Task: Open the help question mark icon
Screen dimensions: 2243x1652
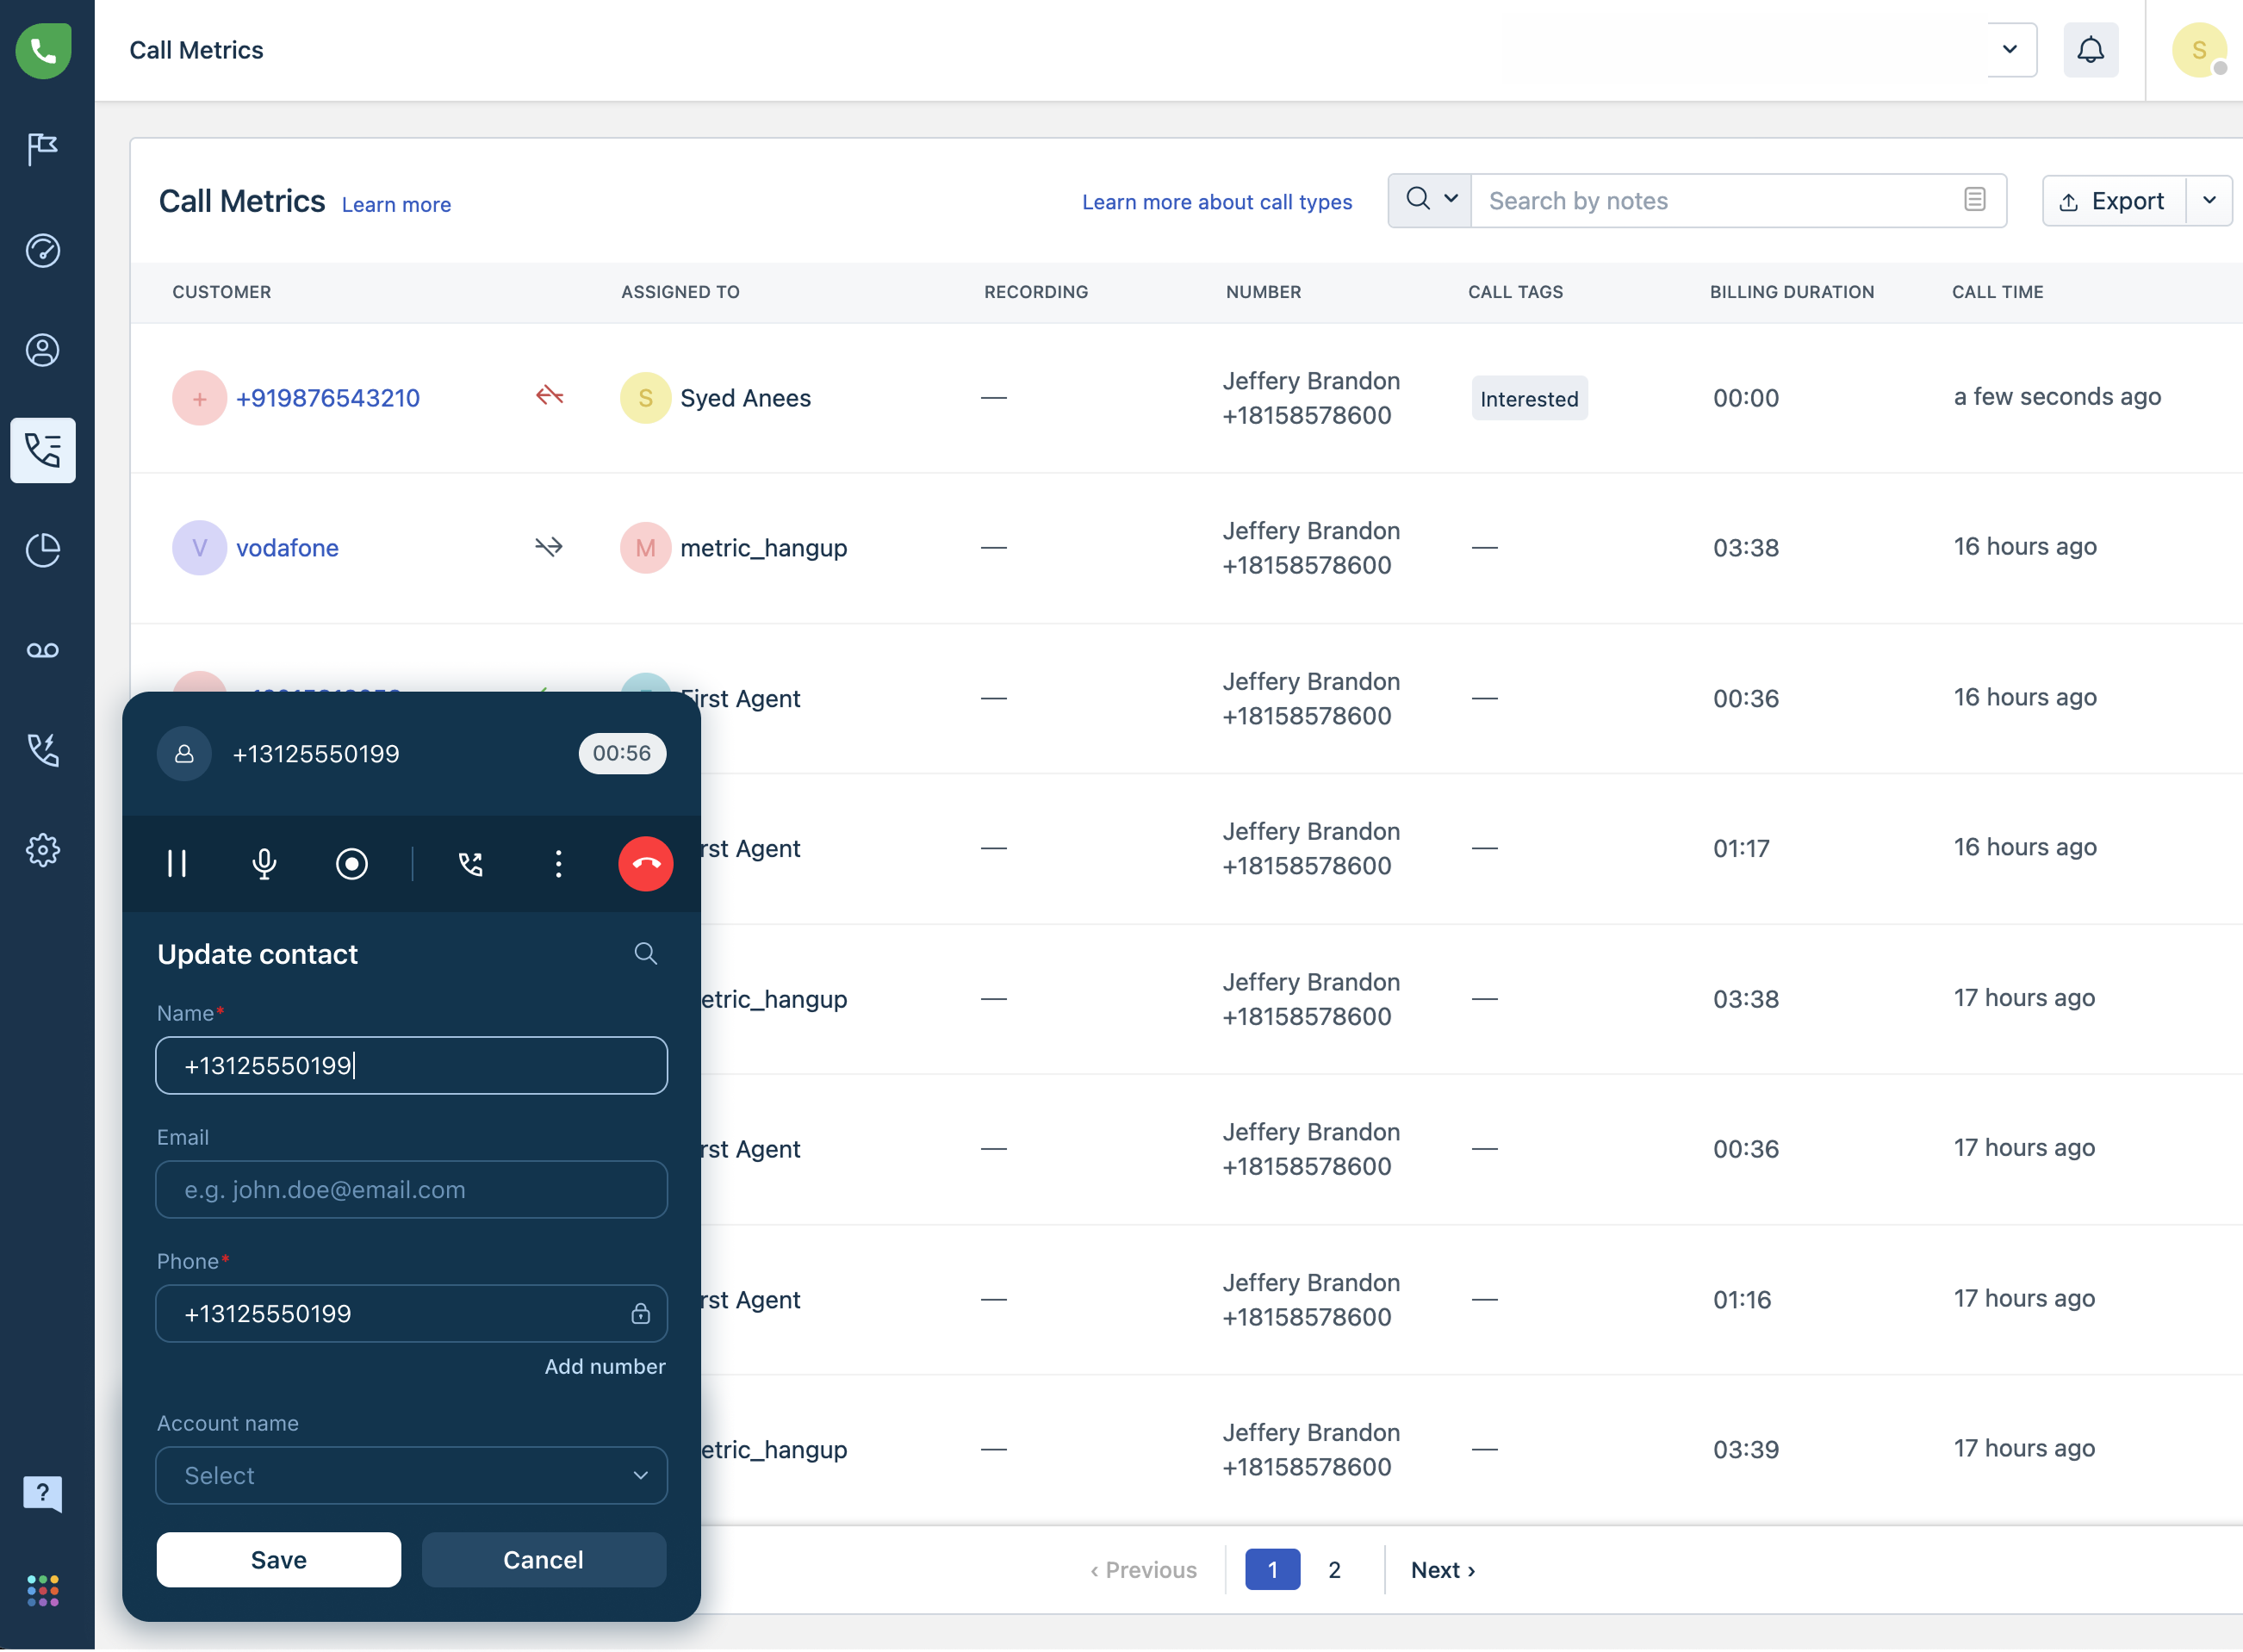Action: pyautogui.click(x=43, y=1494)
